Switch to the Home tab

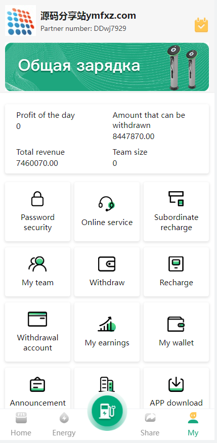(x=21, y=424)
